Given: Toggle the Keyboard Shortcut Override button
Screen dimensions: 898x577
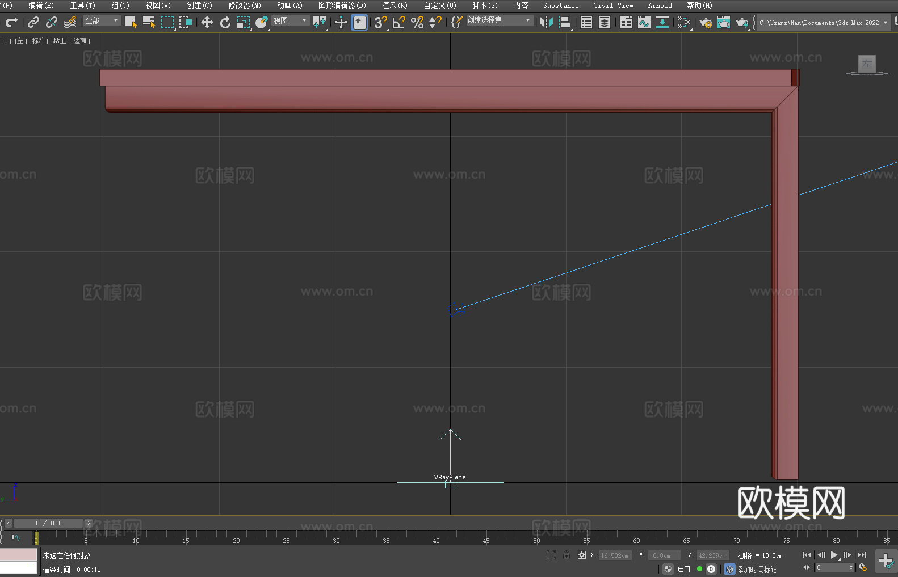Looking at the screenshot, I should pos(359,22).
